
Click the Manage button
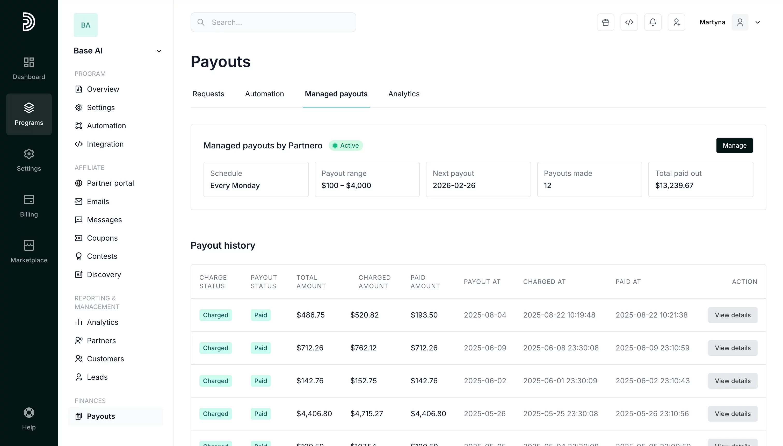[734, 145]
